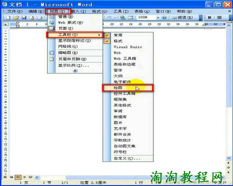Switch to web layout view icon at bottom
Image resolution: width=233 pixels, height=186 pixels.
tap(12, 177)
